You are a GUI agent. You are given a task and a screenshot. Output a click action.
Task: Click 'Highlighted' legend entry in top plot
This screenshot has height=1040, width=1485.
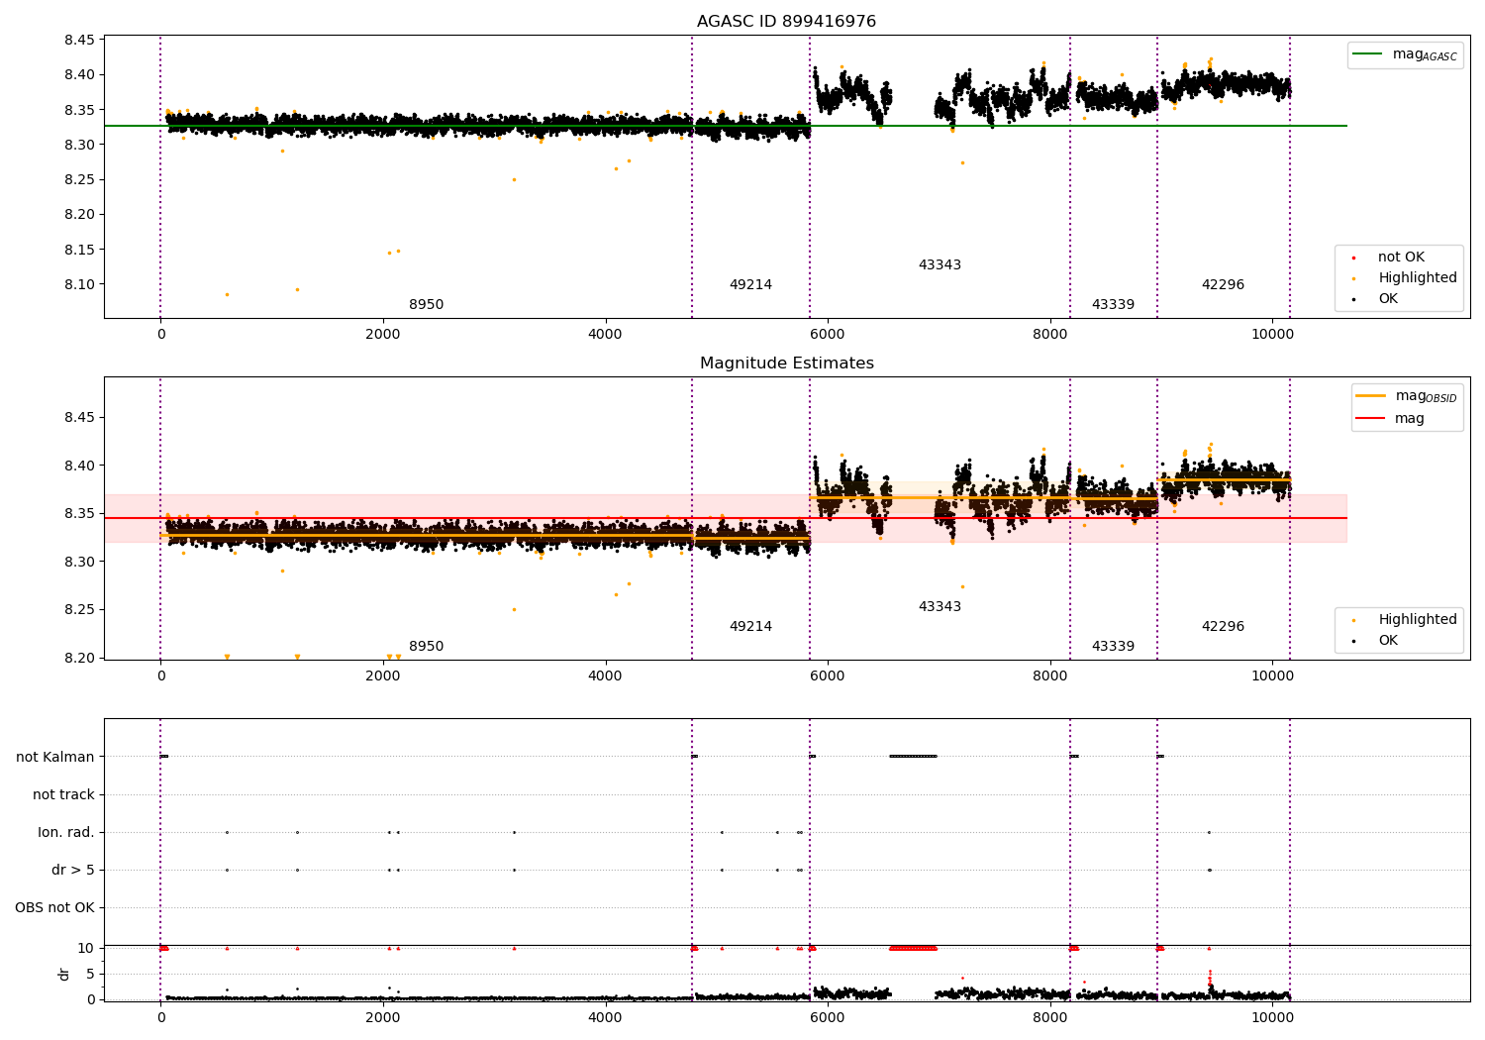[x=1401, y=278]
